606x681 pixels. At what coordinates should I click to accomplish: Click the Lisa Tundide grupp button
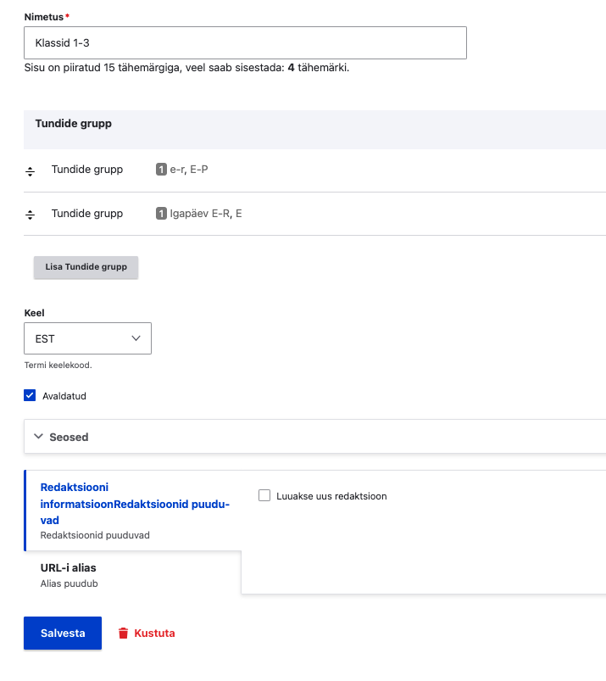point(86,266)
